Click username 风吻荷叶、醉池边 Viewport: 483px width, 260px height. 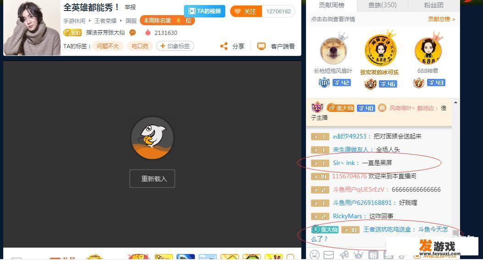411,108
